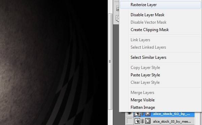Viewport: 202px width, 125px height.
Task: Hide the selected alice_stock layer via eye
Action: tap(129, 114)
